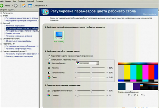Select Параметрами цвета управляют другие приложения
The width and height of the screenshot is (159, 108).
(49, 56)
